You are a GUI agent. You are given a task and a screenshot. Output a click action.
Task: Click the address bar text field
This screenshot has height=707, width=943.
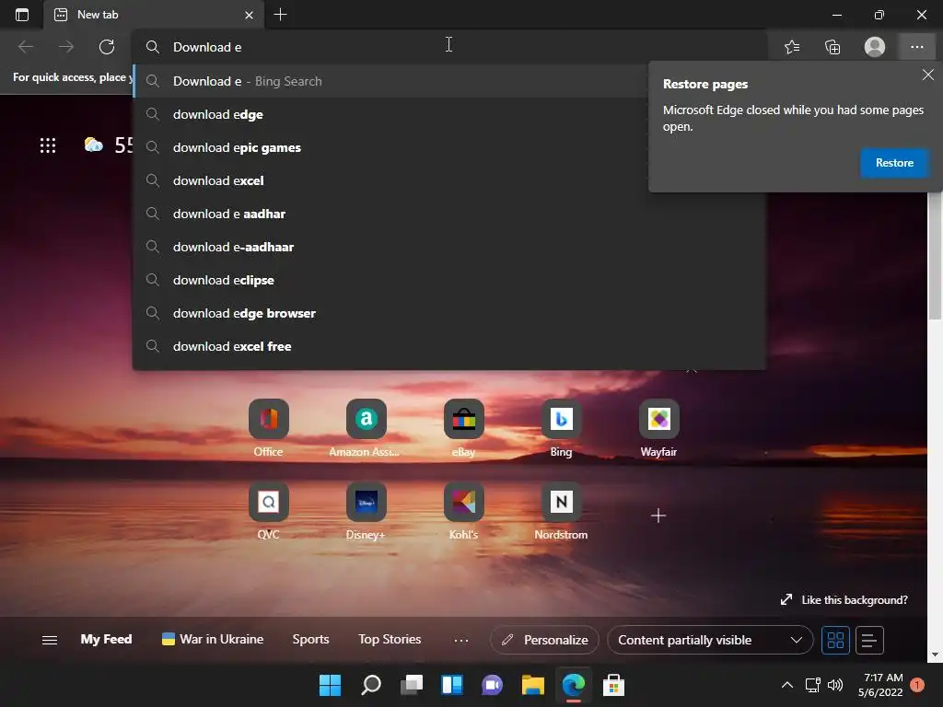(449, 47)
